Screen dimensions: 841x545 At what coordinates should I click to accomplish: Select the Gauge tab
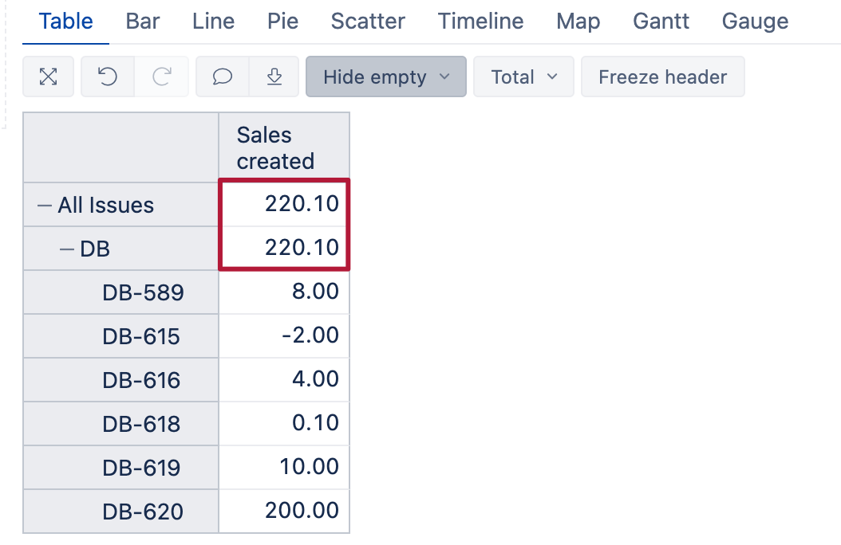[x=755, y=22]
